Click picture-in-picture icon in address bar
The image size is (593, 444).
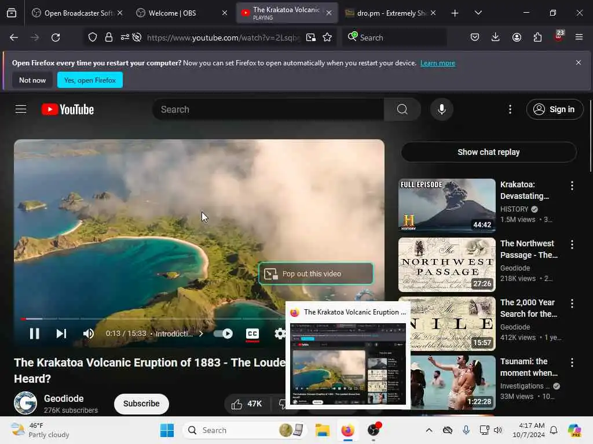[x=311, y=38]
